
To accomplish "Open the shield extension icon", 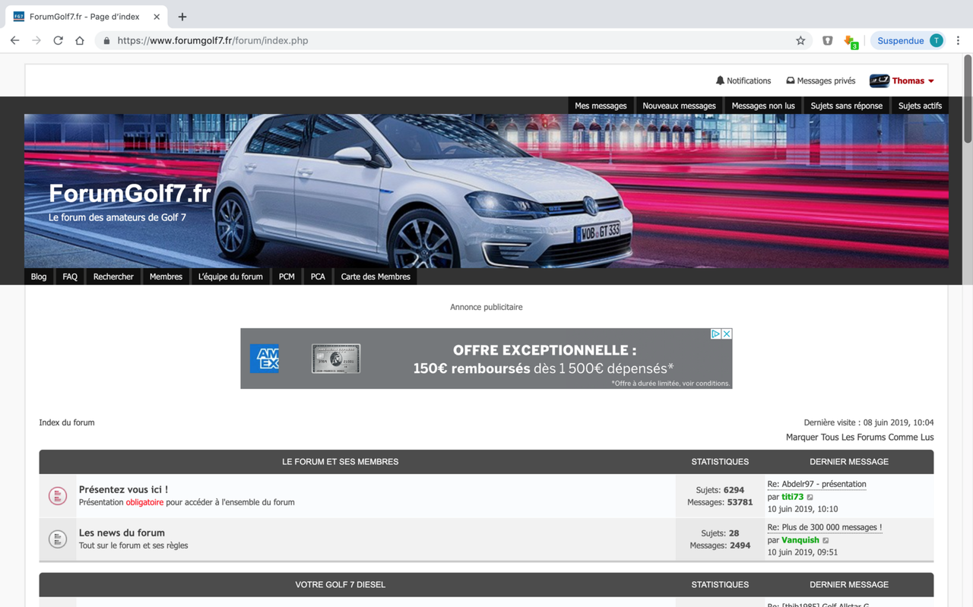I will [x=828, y=40].
